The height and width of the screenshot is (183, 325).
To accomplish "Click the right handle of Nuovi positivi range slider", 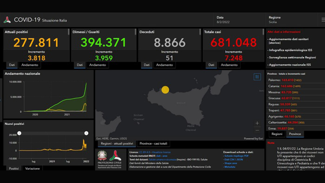I will pos(86,133).
